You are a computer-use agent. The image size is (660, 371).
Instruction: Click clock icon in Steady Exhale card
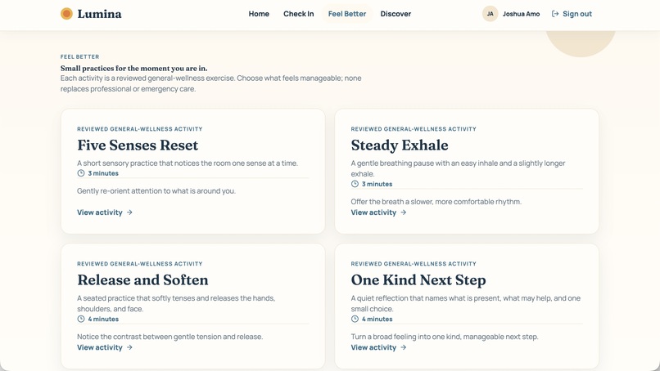355,184
